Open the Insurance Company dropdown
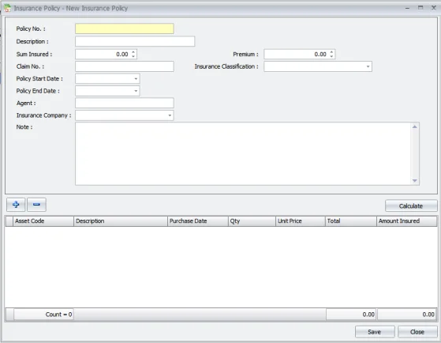Viewport: 441px width, 343px height. (170, 115)
